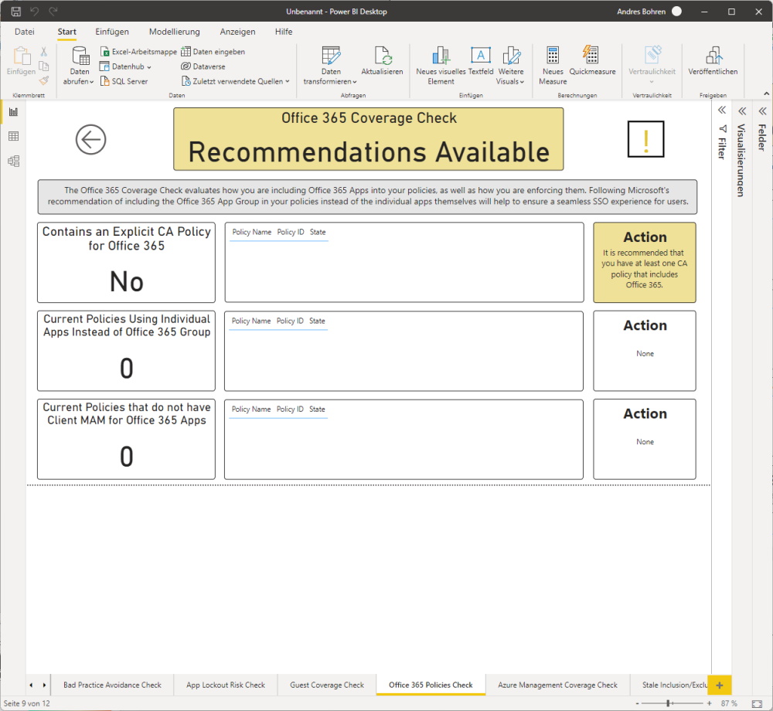Click the back arrow button on report
Screen dimensions: 773x711
click(90, 139)
